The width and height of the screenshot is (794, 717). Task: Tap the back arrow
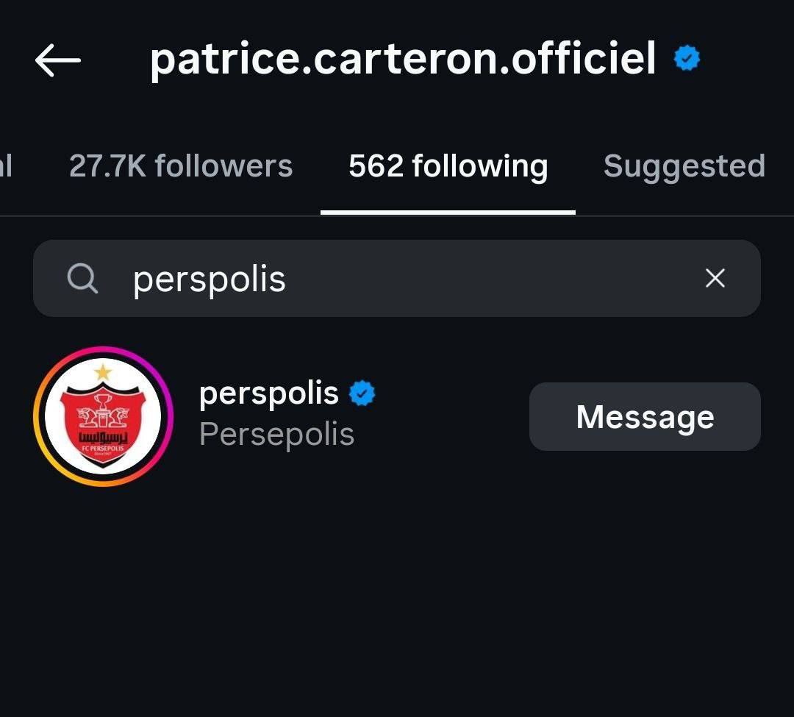57,60
